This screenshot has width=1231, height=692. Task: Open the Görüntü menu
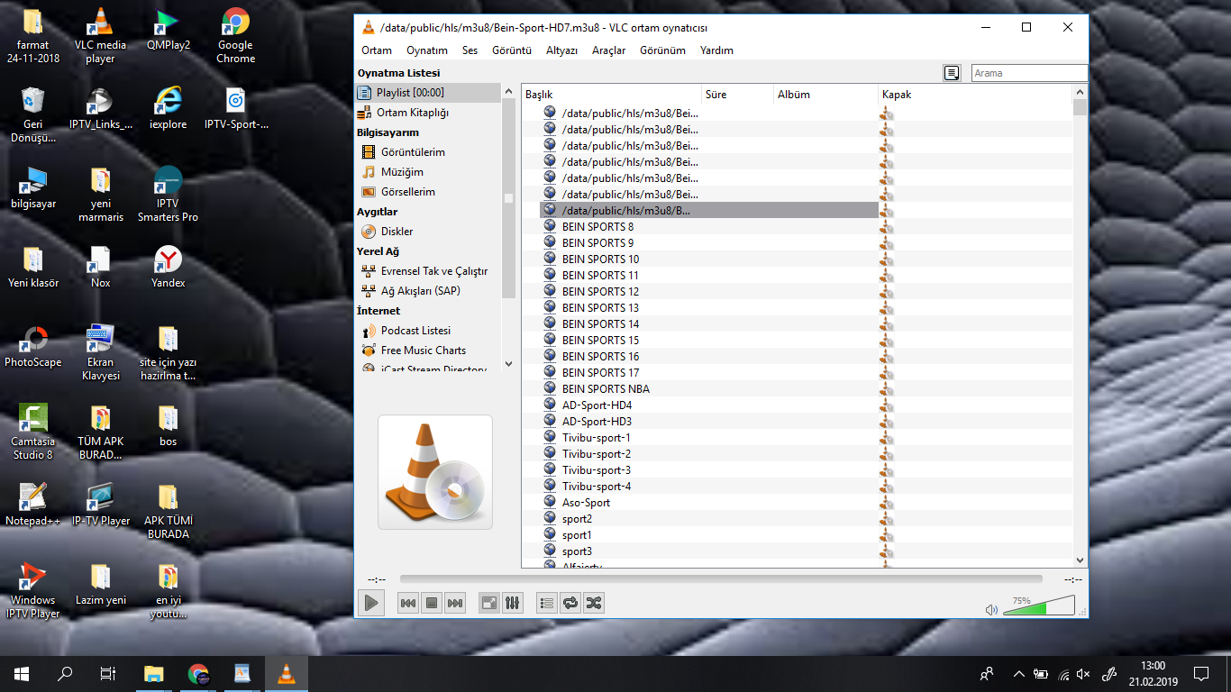click(x=512, y=50)
